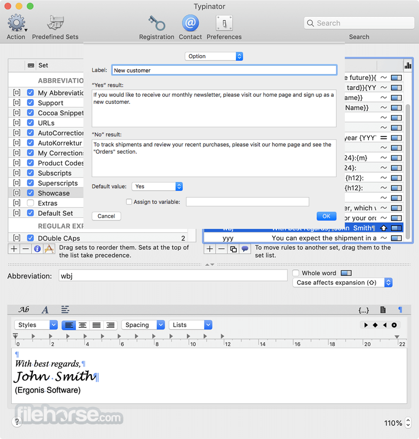Toggle the Subscripts set checkbox
419x439 pixels.
pyautogui.click(x=30, y=173)
